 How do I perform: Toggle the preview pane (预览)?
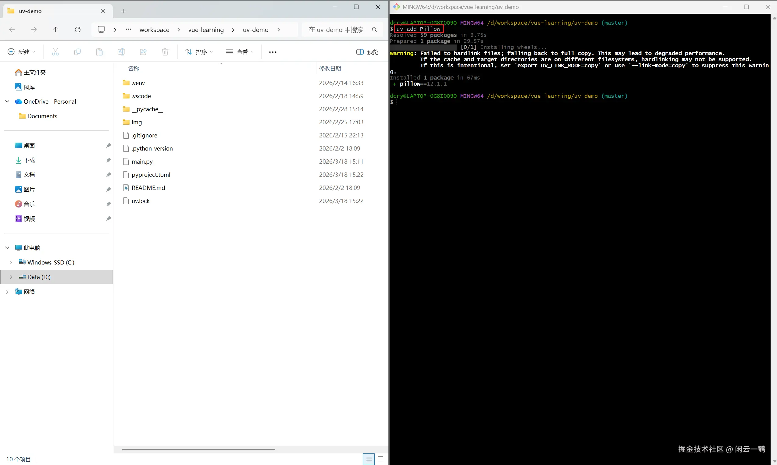(x=367, y=52)
